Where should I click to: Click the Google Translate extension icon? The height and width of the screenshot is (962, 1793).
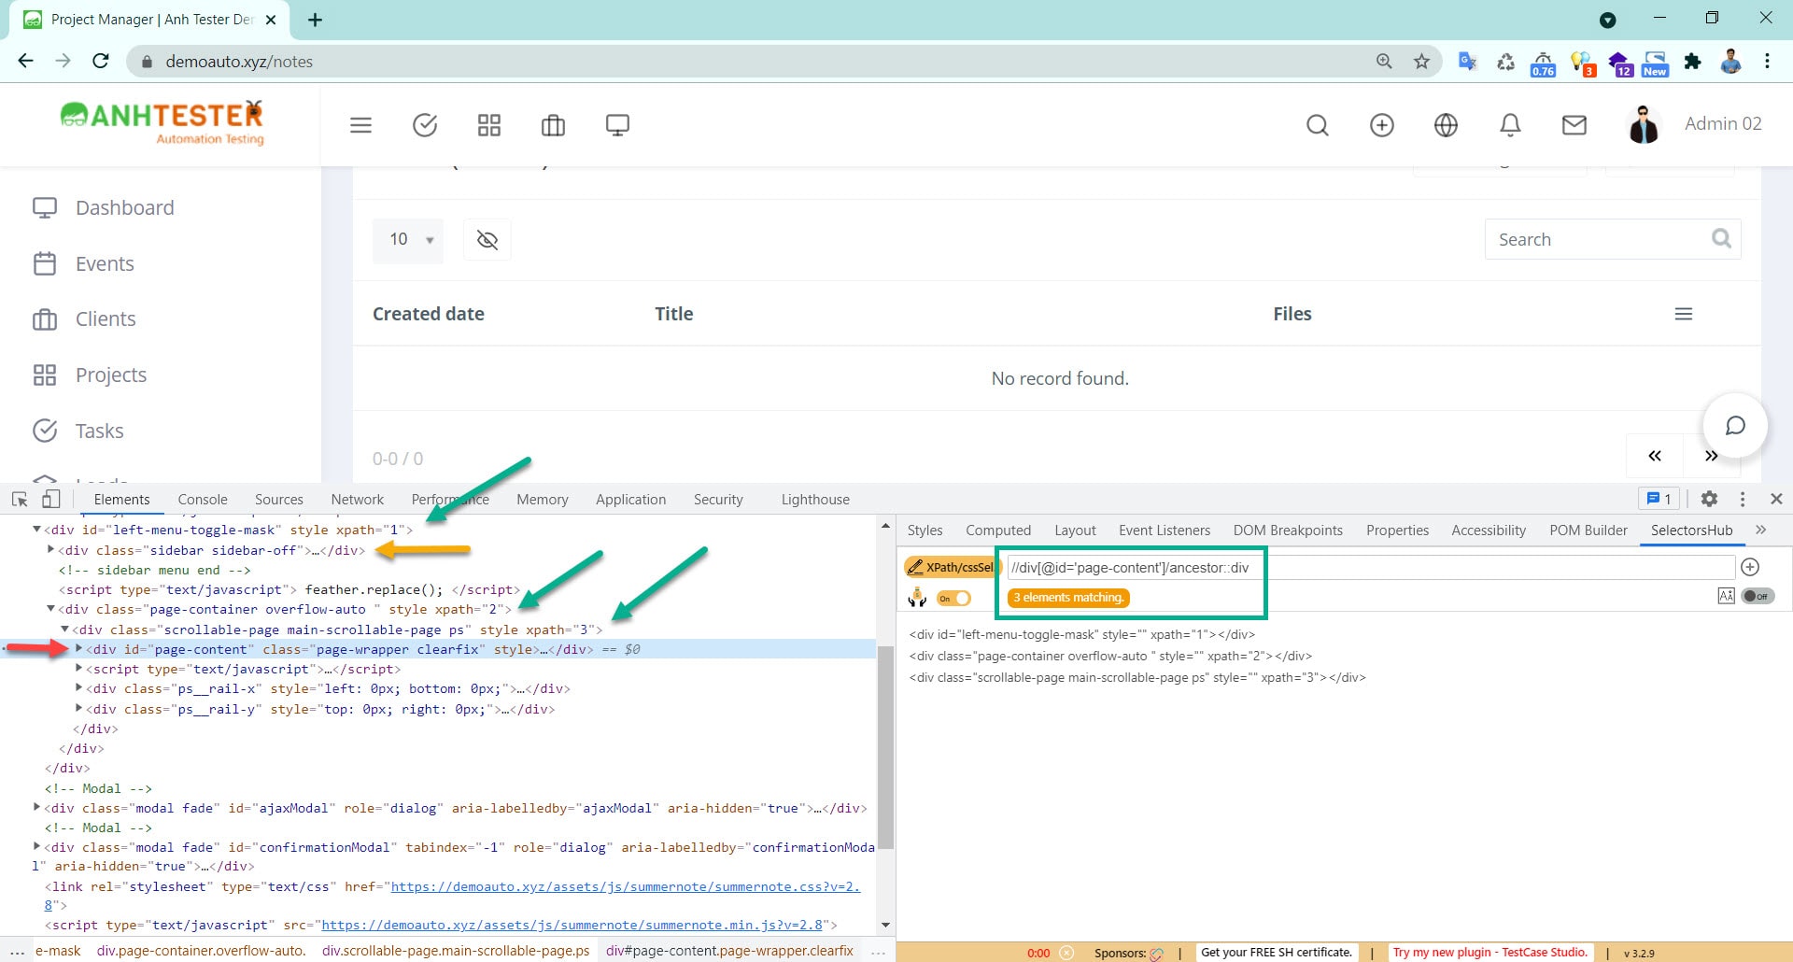(x=1467, y=62)
